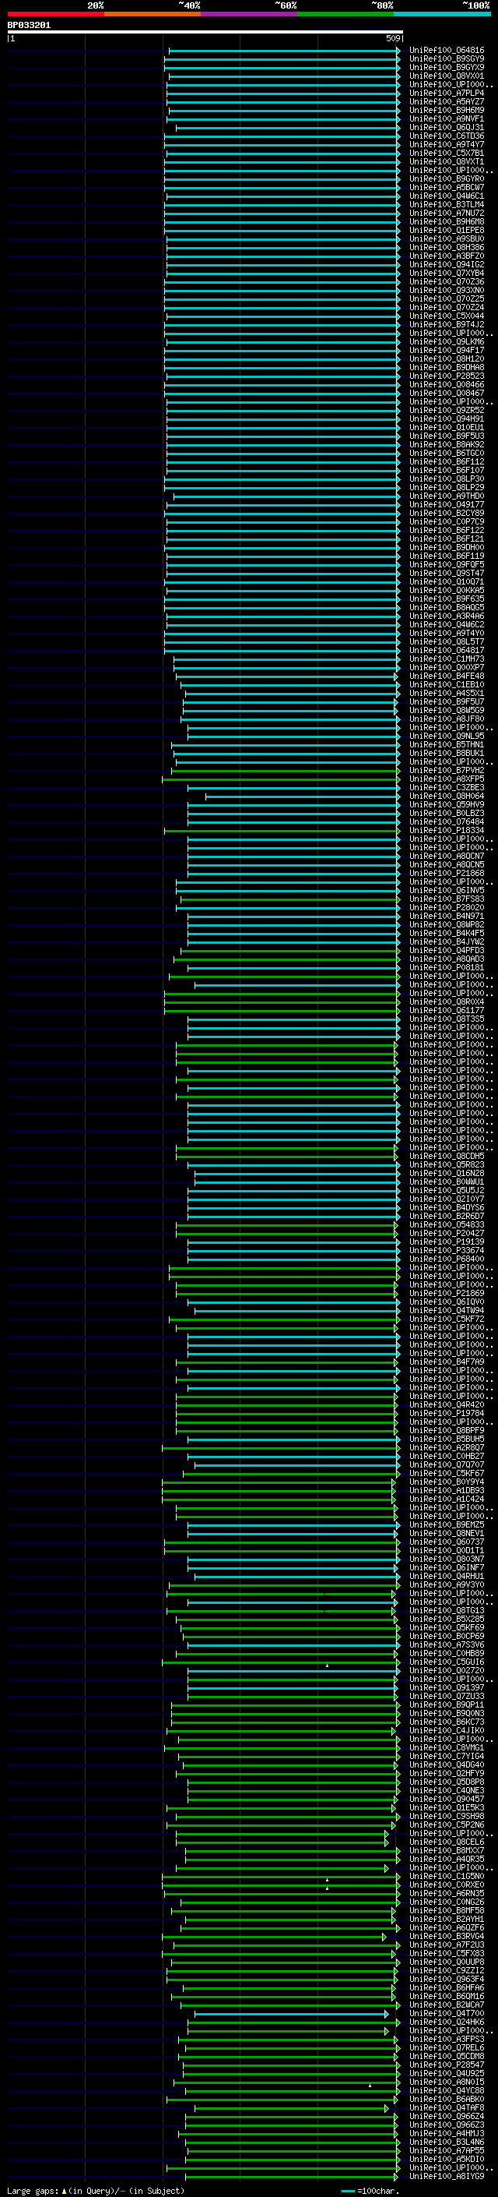Screen dimensions: 498x2197
Task: Click the green ~80% identity legend segment
Action: [x=345, y=14]
